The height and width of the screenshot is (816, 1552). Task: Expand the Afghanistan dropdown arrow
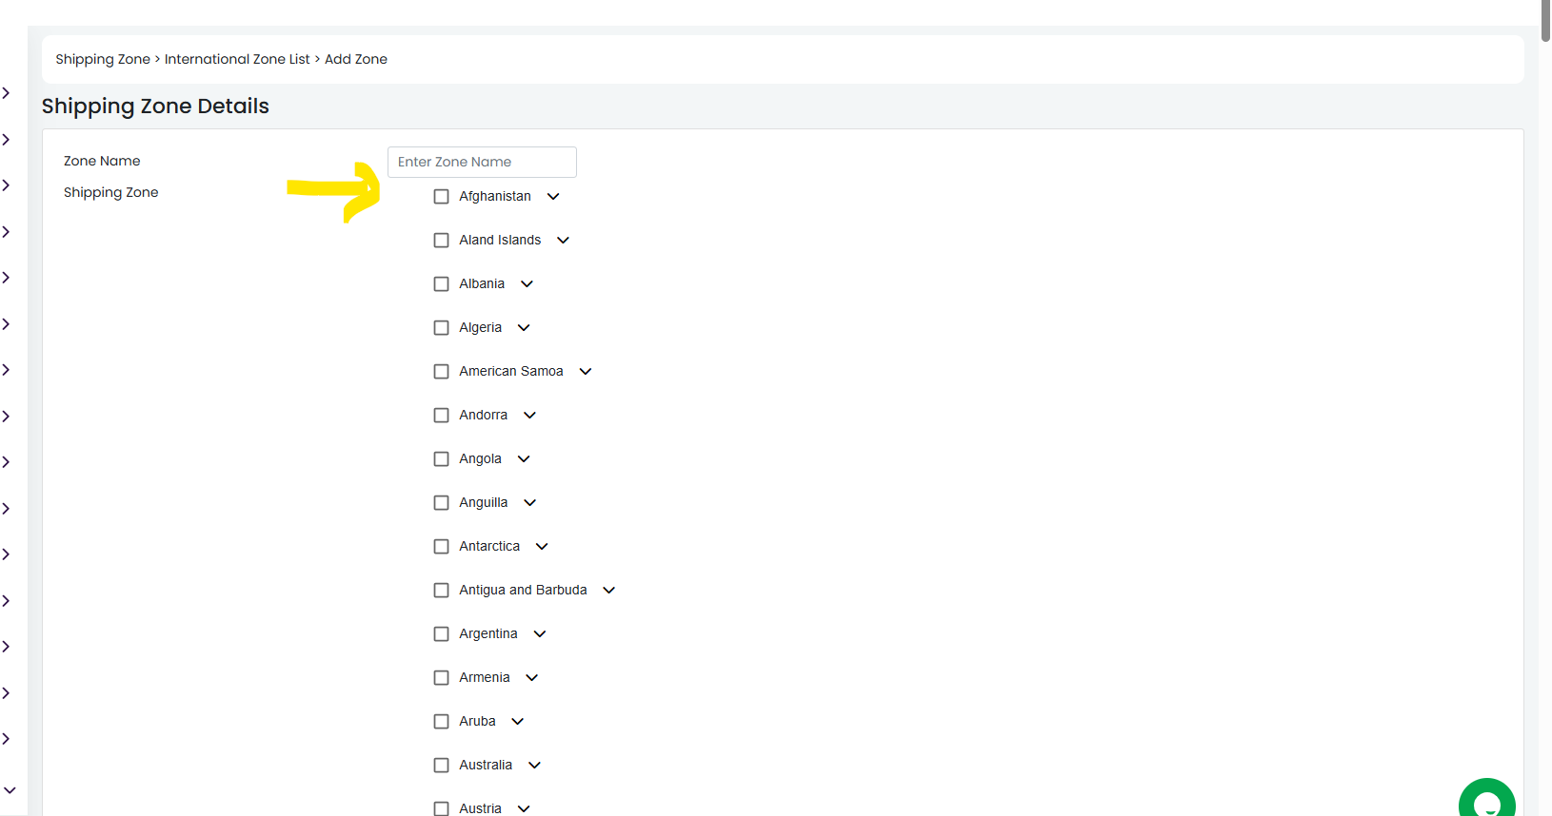(x=553, y=197)
